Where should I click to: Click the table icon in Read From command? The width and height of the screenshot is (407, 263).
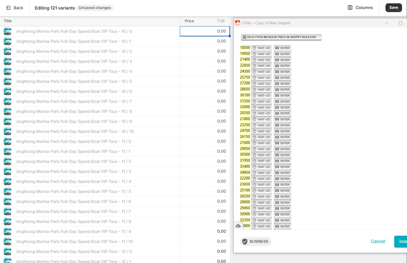(x=244, y=37)
